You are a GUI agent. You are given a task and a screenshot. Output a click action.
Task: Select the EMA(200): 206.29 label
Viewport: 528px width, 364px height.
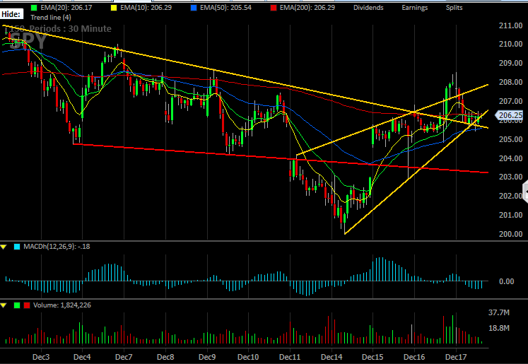point(307,7)
